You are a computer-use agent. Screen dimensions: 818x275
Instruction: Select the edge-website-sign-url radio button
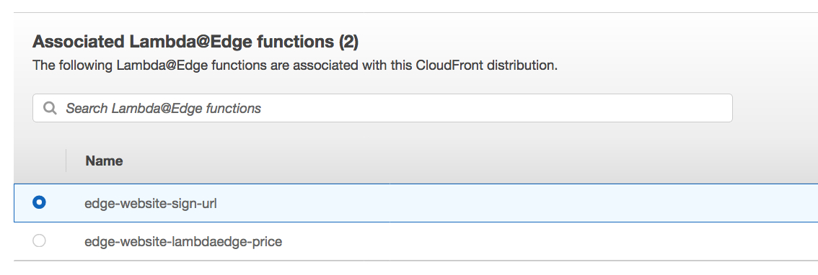[39, 202]
